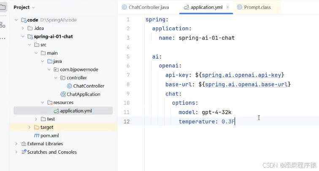Viewport: 319px width, 171px height.
Task: Close the application.yml tab
Action: (x=228, y=7)
